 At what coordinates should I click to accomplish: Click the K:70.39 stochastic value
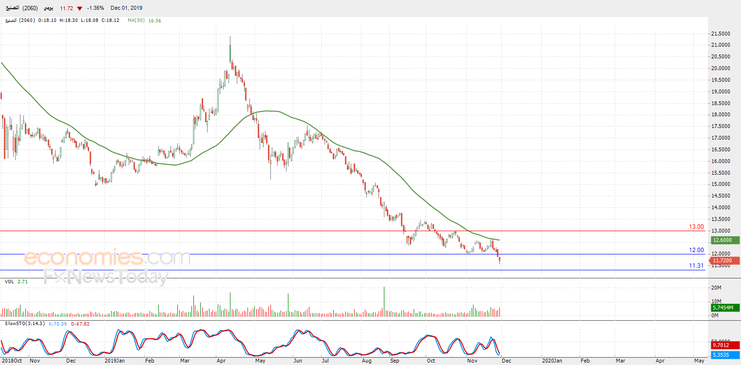point(58,324)
